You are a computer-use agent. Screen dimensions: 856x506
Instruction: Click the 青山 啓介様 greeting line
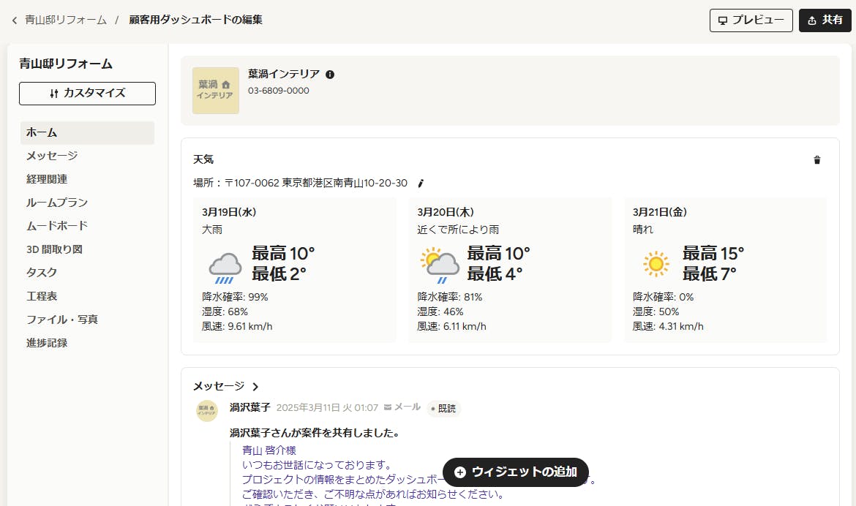point(269,450)
